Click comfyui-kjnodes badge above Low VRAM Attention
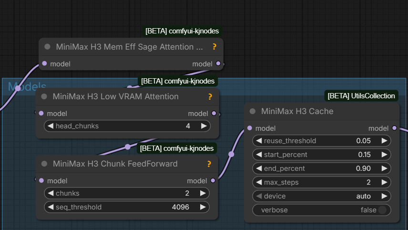This screenshot has height=230, width=408. point(178,81)
